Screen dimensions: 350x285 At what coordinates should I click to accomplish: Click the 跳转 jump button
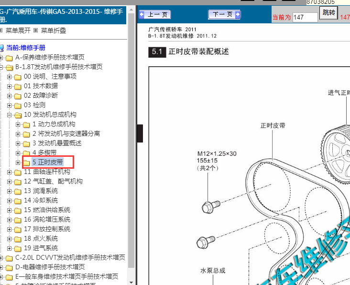click(328, 13)
